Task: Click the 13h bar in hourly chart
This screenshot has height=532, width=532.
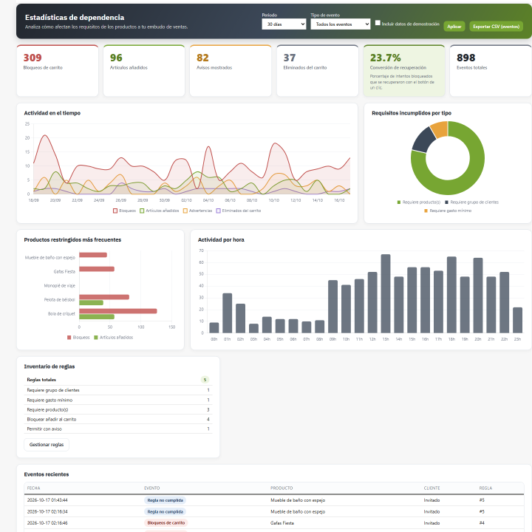Action: (x=386, y=293)
